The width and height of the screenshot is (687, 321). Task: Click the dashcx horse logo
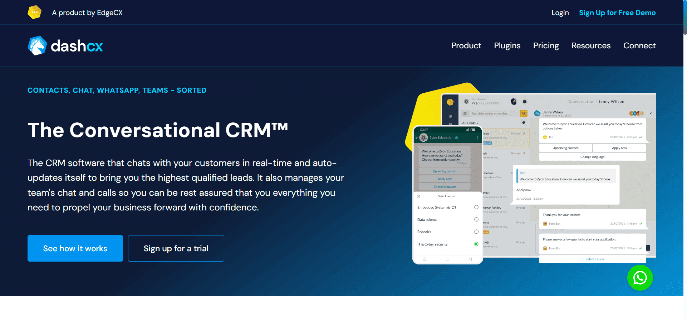[x=37, y=46]
